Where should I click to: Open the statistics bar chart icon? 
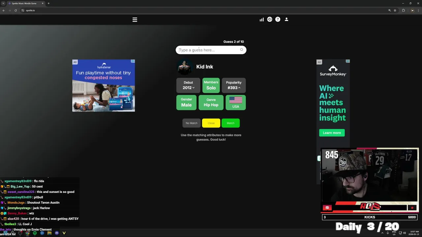tap(262, 19)
